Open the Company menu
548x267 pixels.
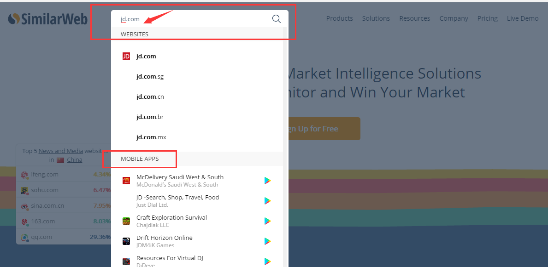pos(454,18)
